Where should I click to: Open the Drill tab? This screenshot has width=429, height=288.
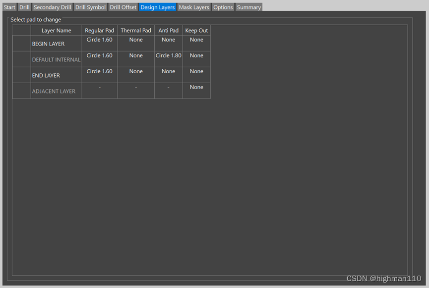click(24, 7)
